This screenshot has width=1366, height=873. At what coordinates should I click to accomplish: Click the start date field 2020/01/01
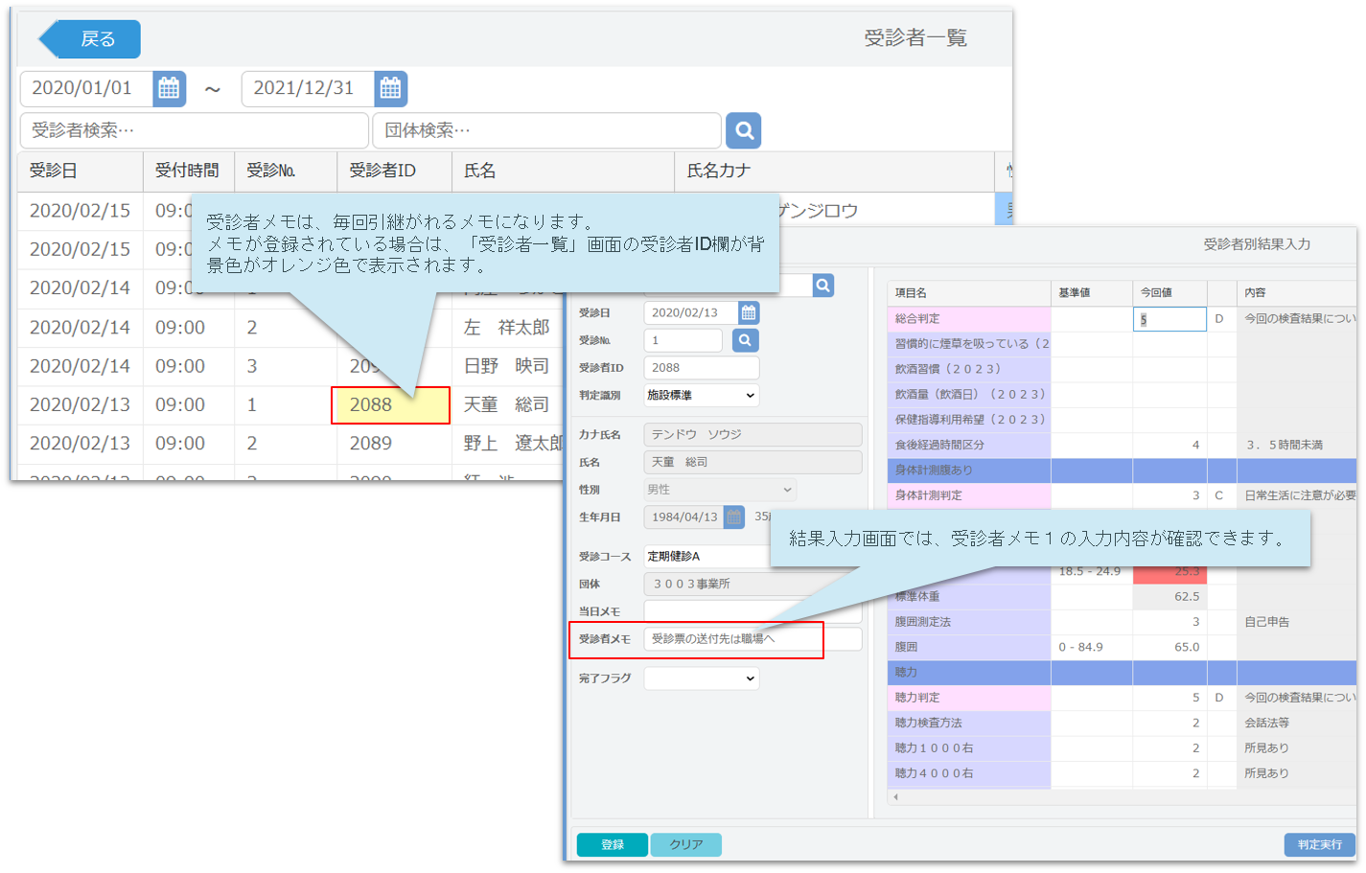(86, 88)
